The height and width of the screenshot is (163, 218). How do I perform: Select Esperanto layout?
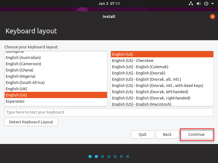pos(56,101)
